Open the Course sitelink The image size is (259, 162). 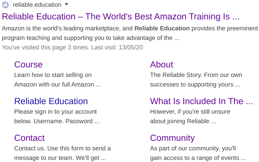point(28,65)
